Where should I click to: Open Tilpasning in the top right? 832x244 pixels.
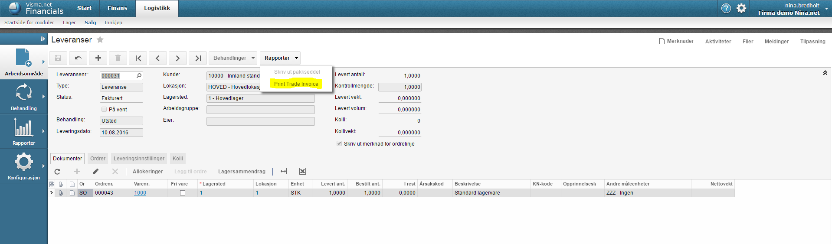812,42
